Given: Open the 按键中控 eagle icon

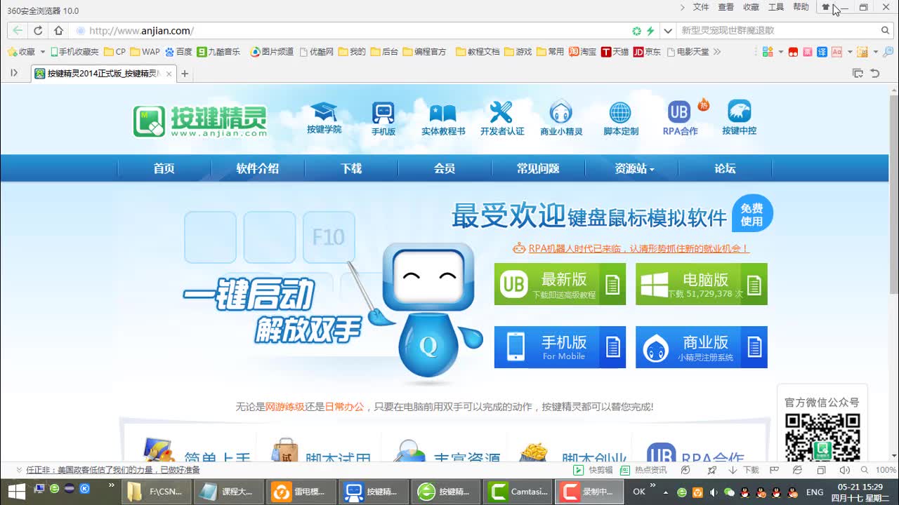Looking at the screenshot, I should pyautogui.click(x=739, y=119).
